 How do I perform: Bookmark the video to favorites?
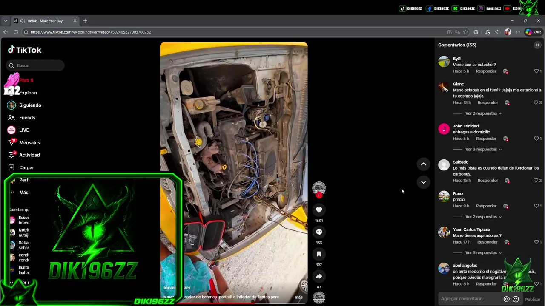coord(319,254)
